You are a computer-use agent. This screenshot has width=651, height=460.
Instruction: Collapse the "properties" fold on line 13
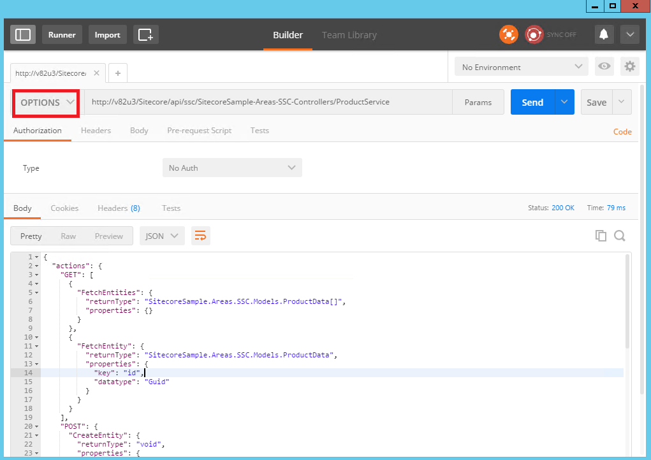tap(37, 364)
